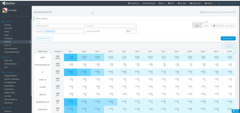Click the ShoeApp app icon

pos(5,10)
